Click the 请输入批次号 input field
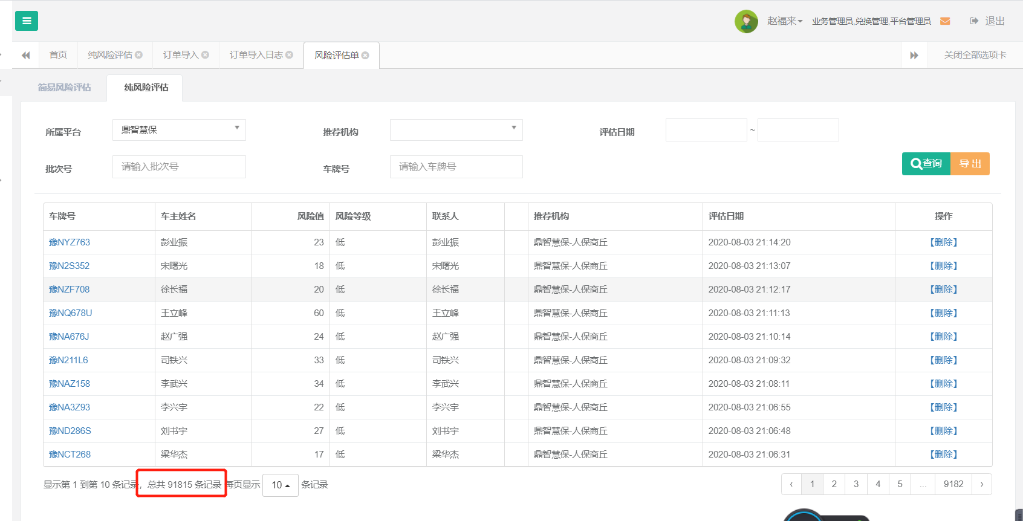This screenshot has height=521, width=1023. (179, 167)
